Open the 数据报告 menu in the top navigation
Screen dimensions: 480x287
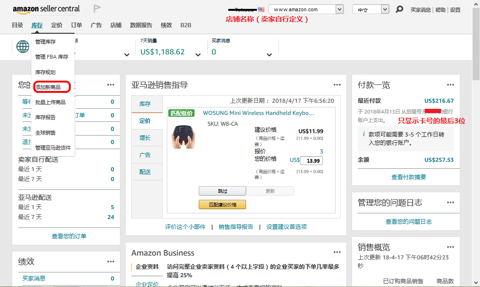pyautogui.click(x=141, y=25)
